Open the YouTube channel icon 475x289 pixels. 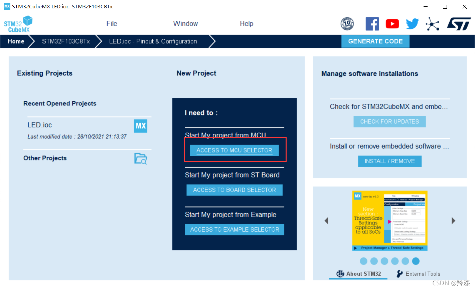pyautogui.click(x=392, y=24)
